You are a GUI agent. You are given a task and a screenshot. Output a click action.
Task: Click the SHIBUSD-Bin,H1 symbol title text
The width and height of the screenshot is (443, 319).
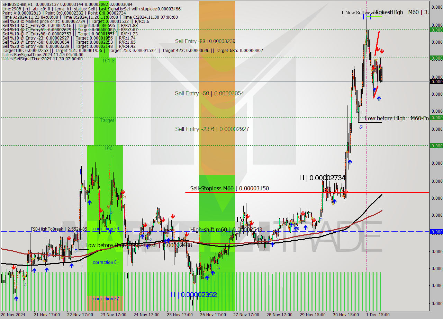(x=18, y=4)
